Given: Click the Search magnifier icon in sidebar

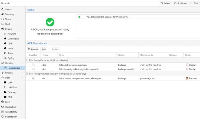Looking at the screenshot, I should coord(2,9).
